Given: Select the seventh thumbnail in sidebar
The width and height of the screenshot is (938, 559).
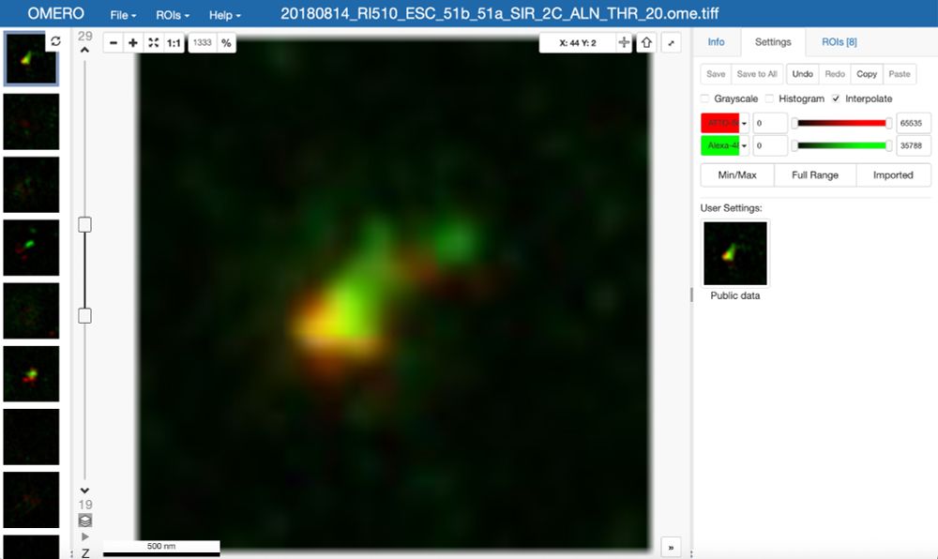Looking at the screenshot, I should [x=31, y=437].
